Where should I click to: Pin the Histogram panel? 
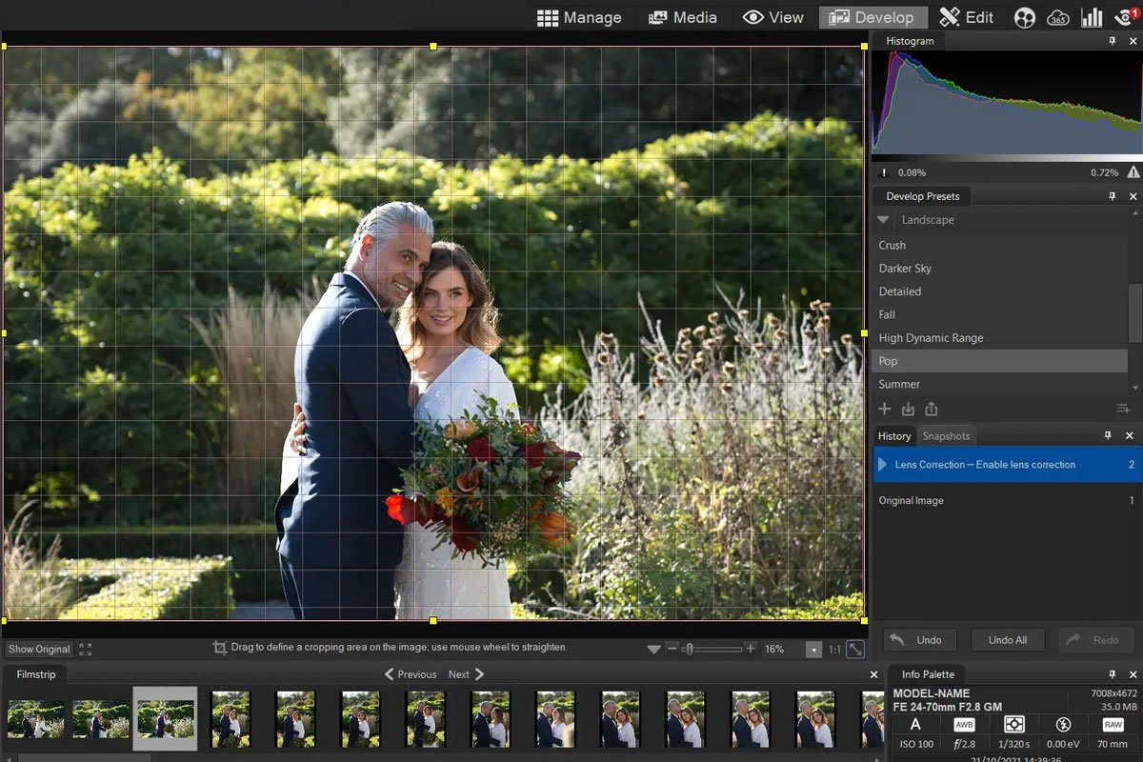pyautogui.click(x=1113, y=40)
